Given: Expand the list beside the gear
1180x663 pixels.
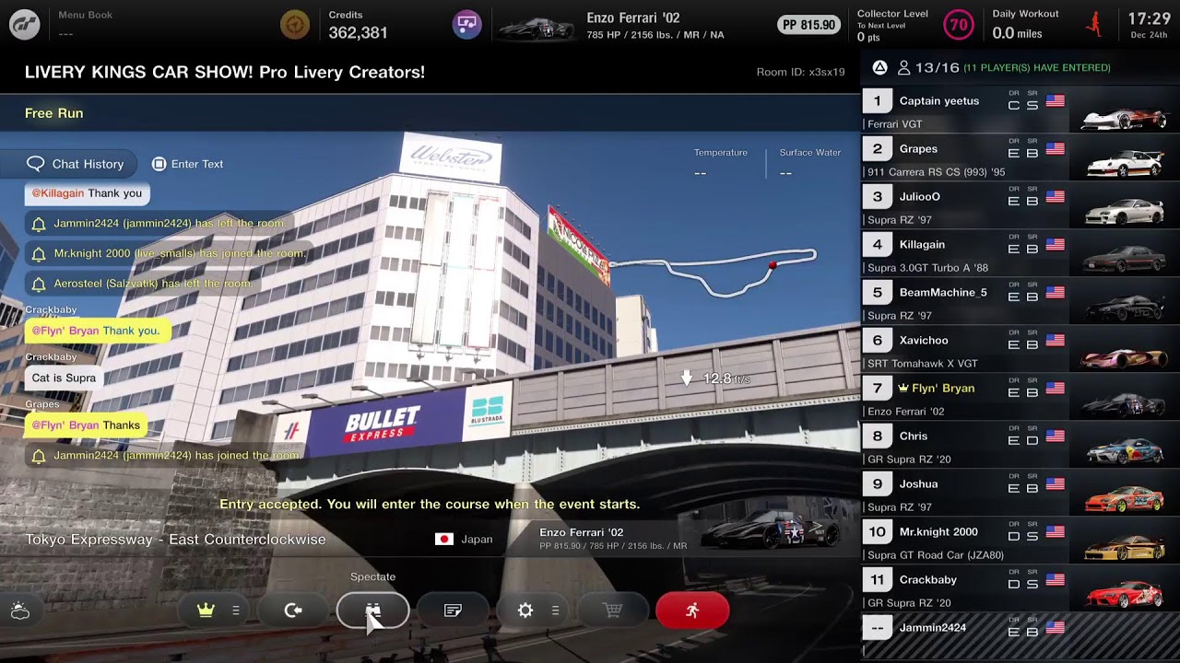Looking at the screenshot, I should 555,611.
